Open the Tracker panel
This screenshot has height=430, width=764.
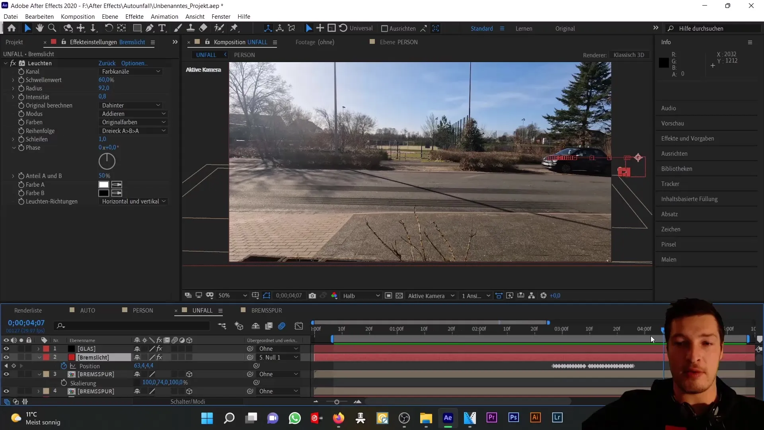(x=670, y=184)
